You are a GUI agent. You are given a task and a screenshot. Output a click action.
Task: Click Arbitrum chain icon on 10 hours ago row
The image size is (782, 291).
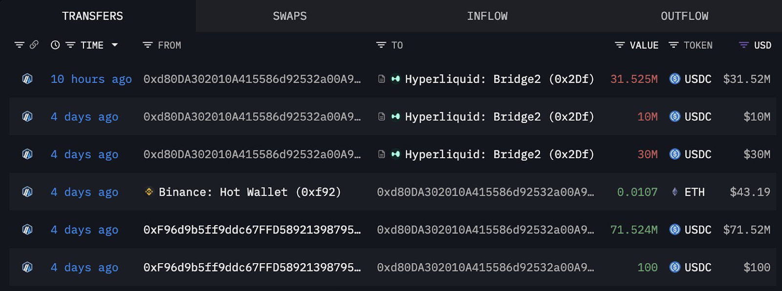27,79
